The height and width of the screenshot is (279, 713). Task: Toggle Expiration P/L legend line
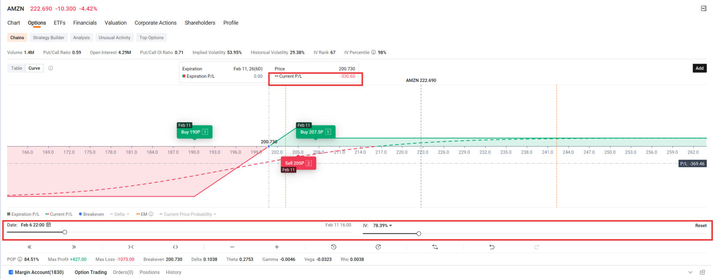(23, 214)
